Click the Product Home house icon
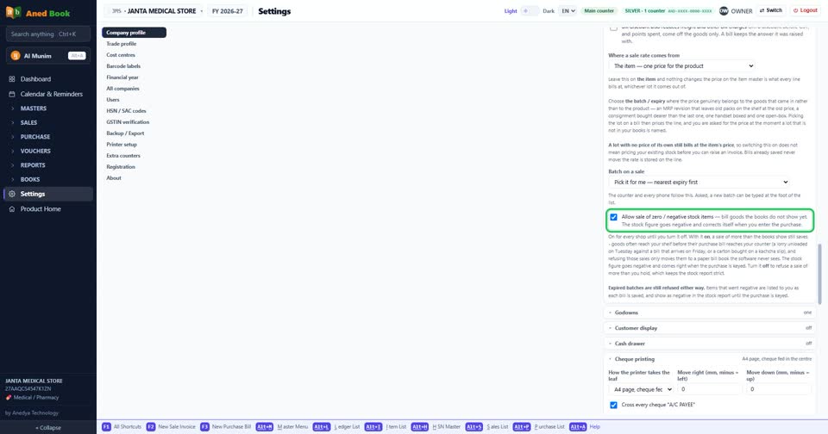 (11, 209)
